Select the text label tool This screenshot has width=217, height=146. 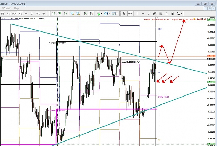(x=172, y=13)
